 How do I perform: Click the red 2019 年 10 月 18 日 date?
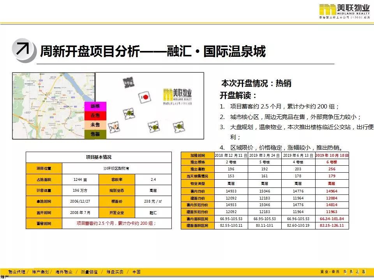click(x=332, y=156)
